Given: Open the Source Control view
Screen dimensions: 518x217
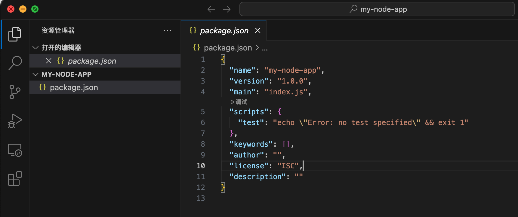Looking at the screenshot, I should tap(15, 92).
